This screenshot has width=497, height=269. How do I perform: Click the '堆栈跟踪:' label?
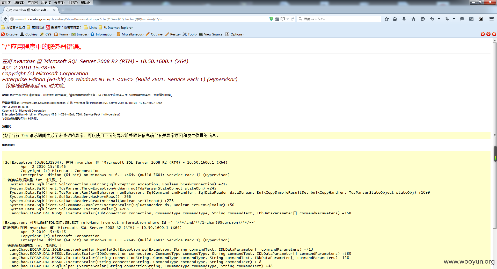point(8,145)
